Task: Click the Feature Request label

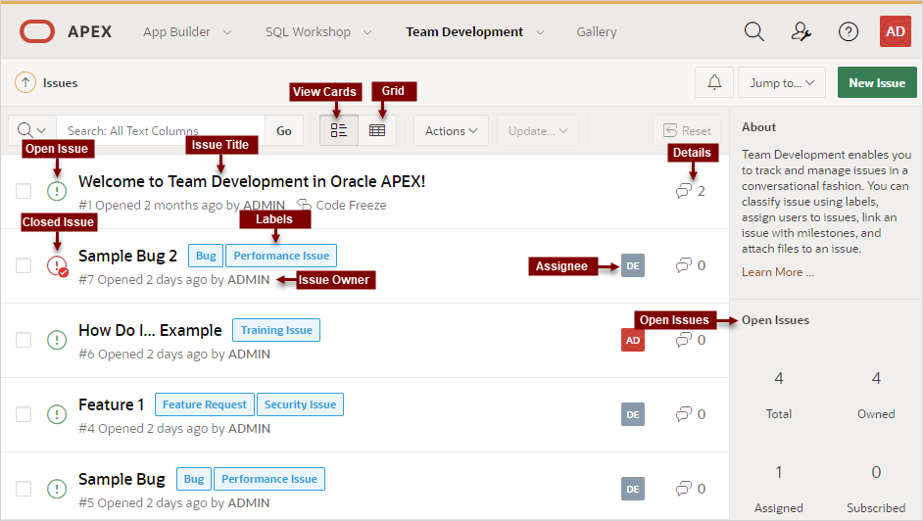Action: (x=204, y=404)
